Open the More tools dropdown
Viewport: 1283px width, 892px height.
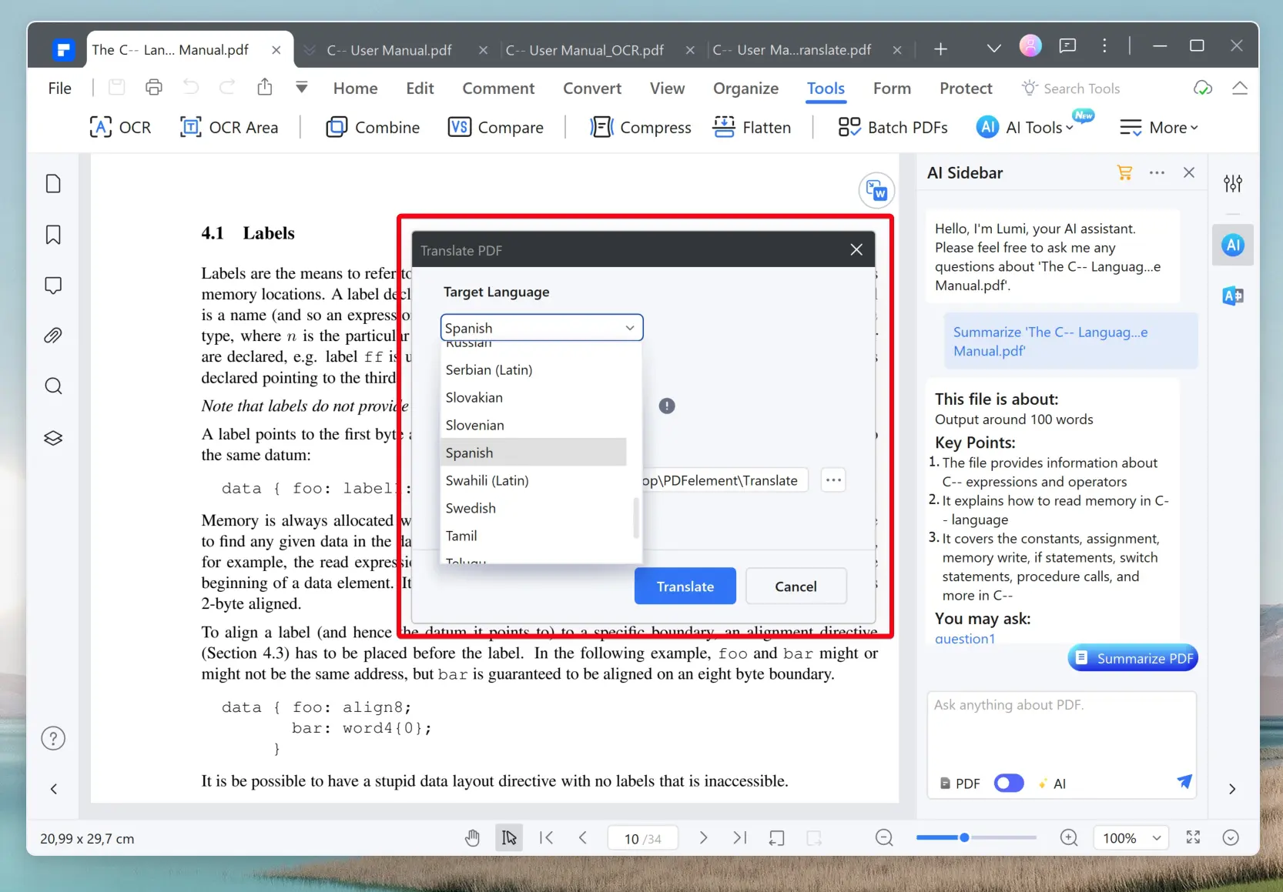point(1159,128)
